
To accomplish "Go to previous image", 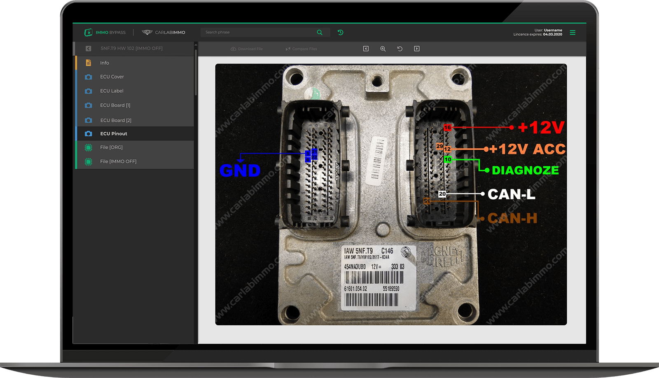I will [x=366, y=49].
